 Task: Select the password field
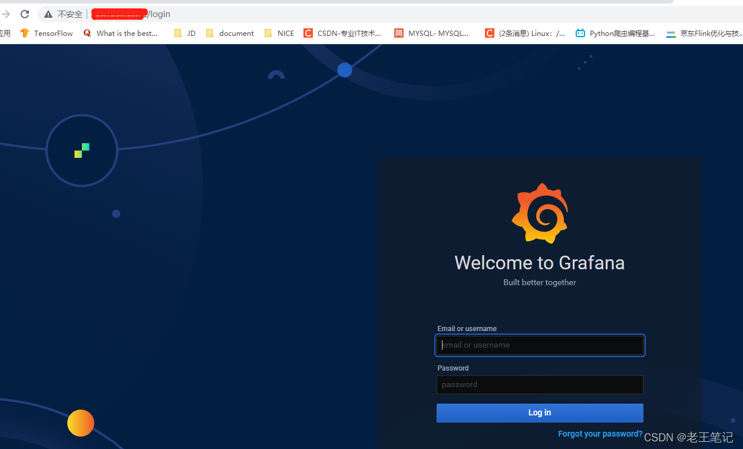point(540,384)
